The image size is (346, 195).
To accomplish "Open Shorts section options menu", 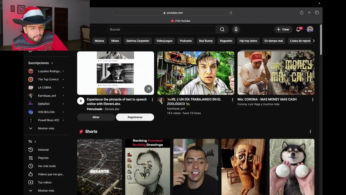I will coord(310,132).
